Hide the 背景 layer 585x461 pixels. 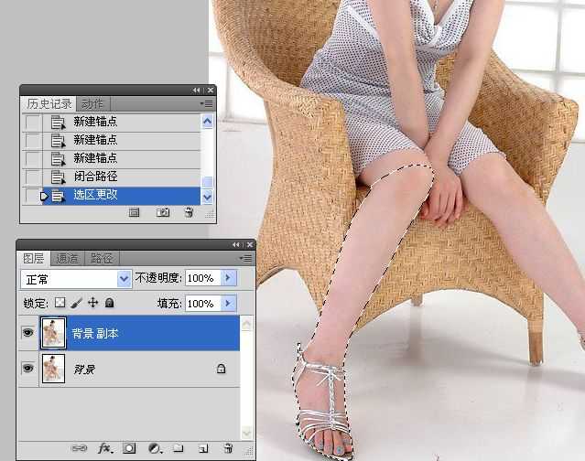pyautogui.click(x=27, y=369)
